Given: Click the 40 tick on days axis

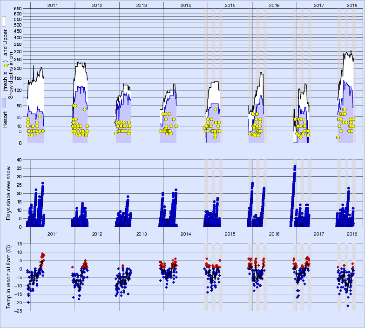Looking at the screenshot, I should click(x=19, y=160).
